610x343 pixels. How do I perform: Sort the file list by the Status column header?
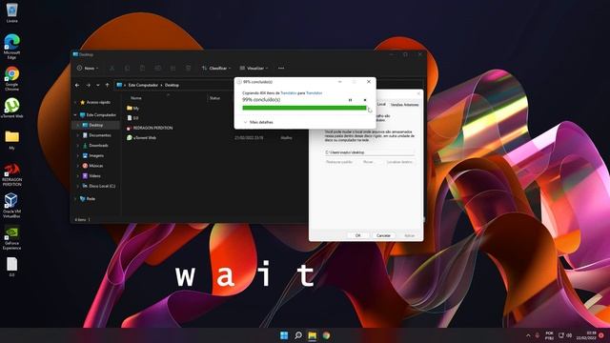point(214,98)
